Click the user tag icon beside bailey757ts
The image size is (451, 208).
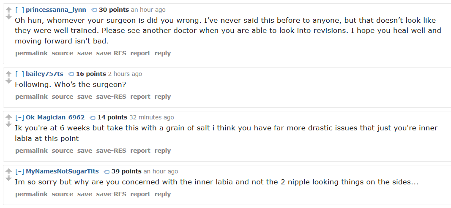[71, 74]
